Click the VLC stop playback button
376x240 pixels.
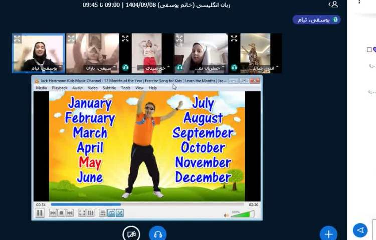[61, 213]
